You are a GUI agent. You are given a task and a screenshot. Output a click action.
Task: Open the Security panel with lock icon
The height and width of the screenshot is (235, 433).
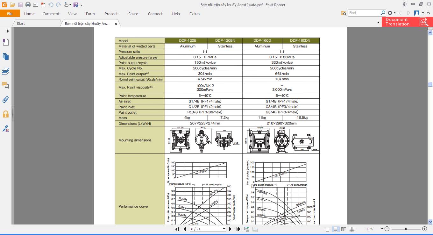click(5, 114)
